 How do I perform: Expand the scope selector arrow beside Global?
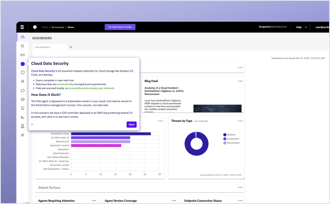pyautogui.click(x=35, y=27)
